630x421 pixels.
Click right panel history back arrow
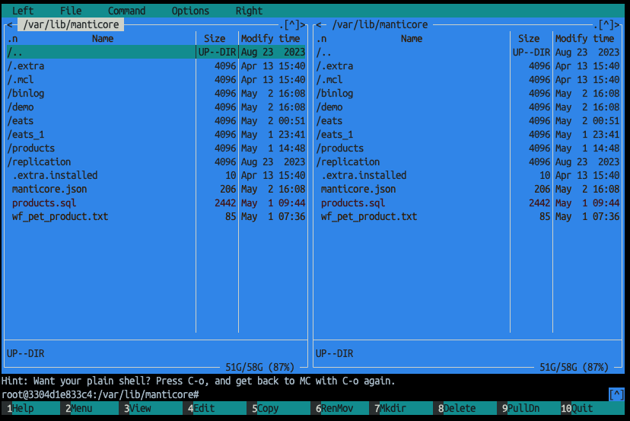coord(318,24)
